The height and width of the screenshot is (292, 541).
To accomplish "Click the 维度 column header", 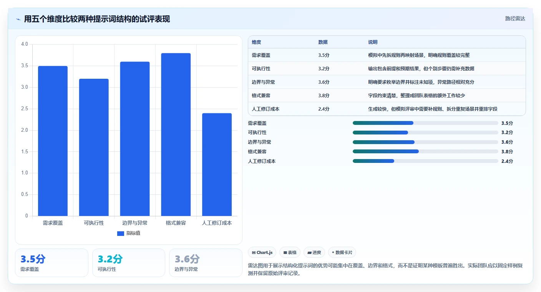I will pyautogui.click(x=256, y=42).
